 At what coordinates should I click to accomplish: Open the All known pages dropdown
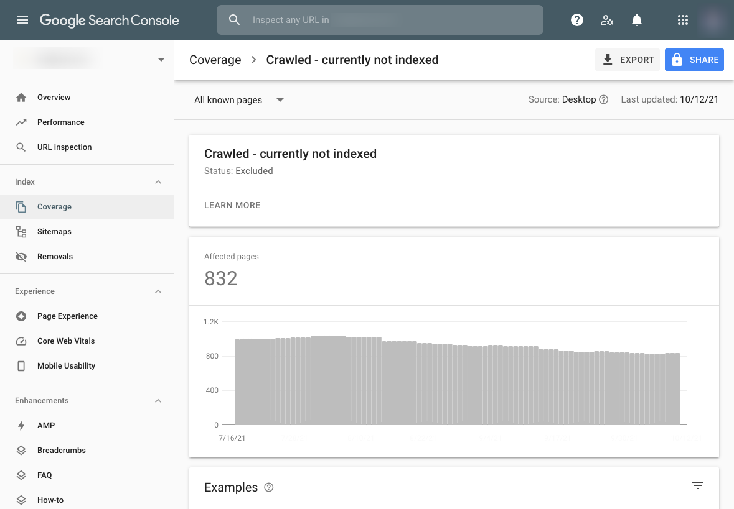tap(239, 100)
